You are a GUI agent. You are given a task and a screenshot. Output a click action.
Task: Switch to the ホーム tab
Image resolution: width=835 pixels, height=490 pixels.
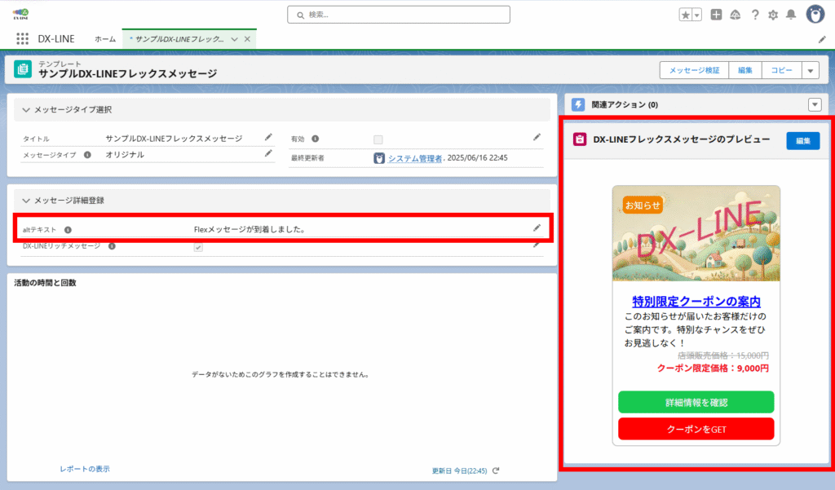pyautogui.click(x=105, y=39)
